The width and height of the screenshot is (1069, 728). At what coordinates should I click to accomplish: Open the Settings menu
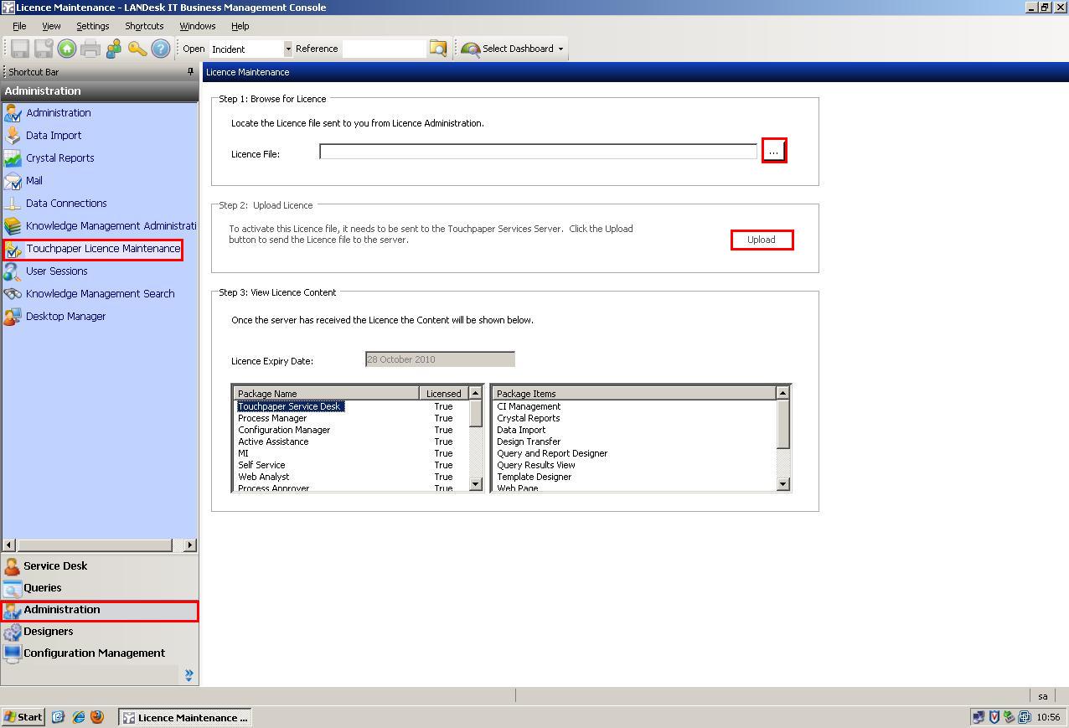92,26
